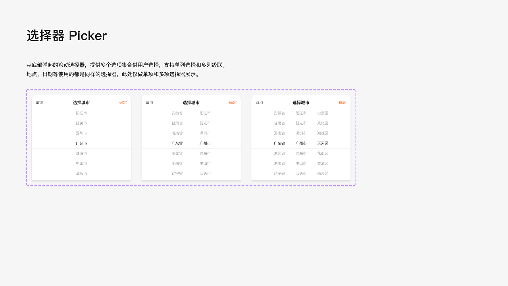Select 南沙区 in the three-column picker
Viewport: 508px width, 286px height.
322,173
